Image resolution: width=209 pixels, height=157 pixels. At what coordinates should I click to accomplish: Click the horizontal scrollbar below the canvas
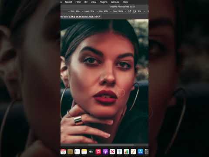pyautogui.click(x=111, y=145)
